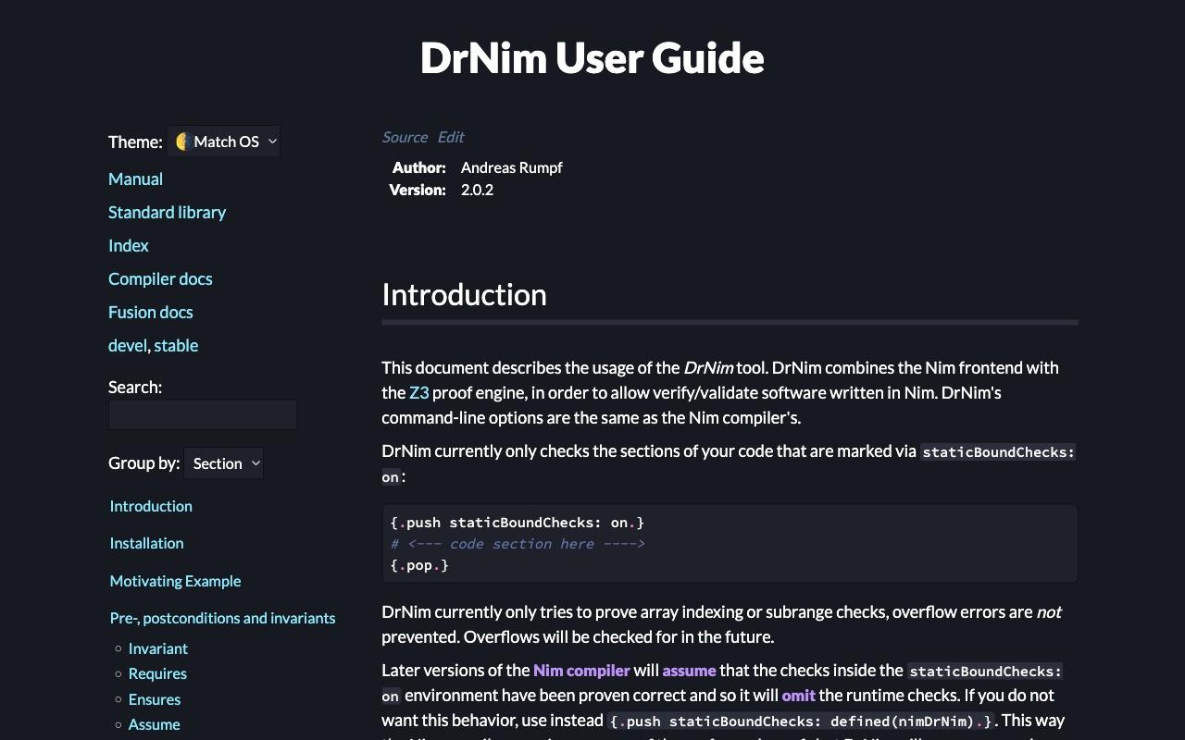The height and width of the screenshot is (740, 1185).
Task: Click the push staticBoundChecks code line
Action: pyautogui.click(x=518, y=522)
